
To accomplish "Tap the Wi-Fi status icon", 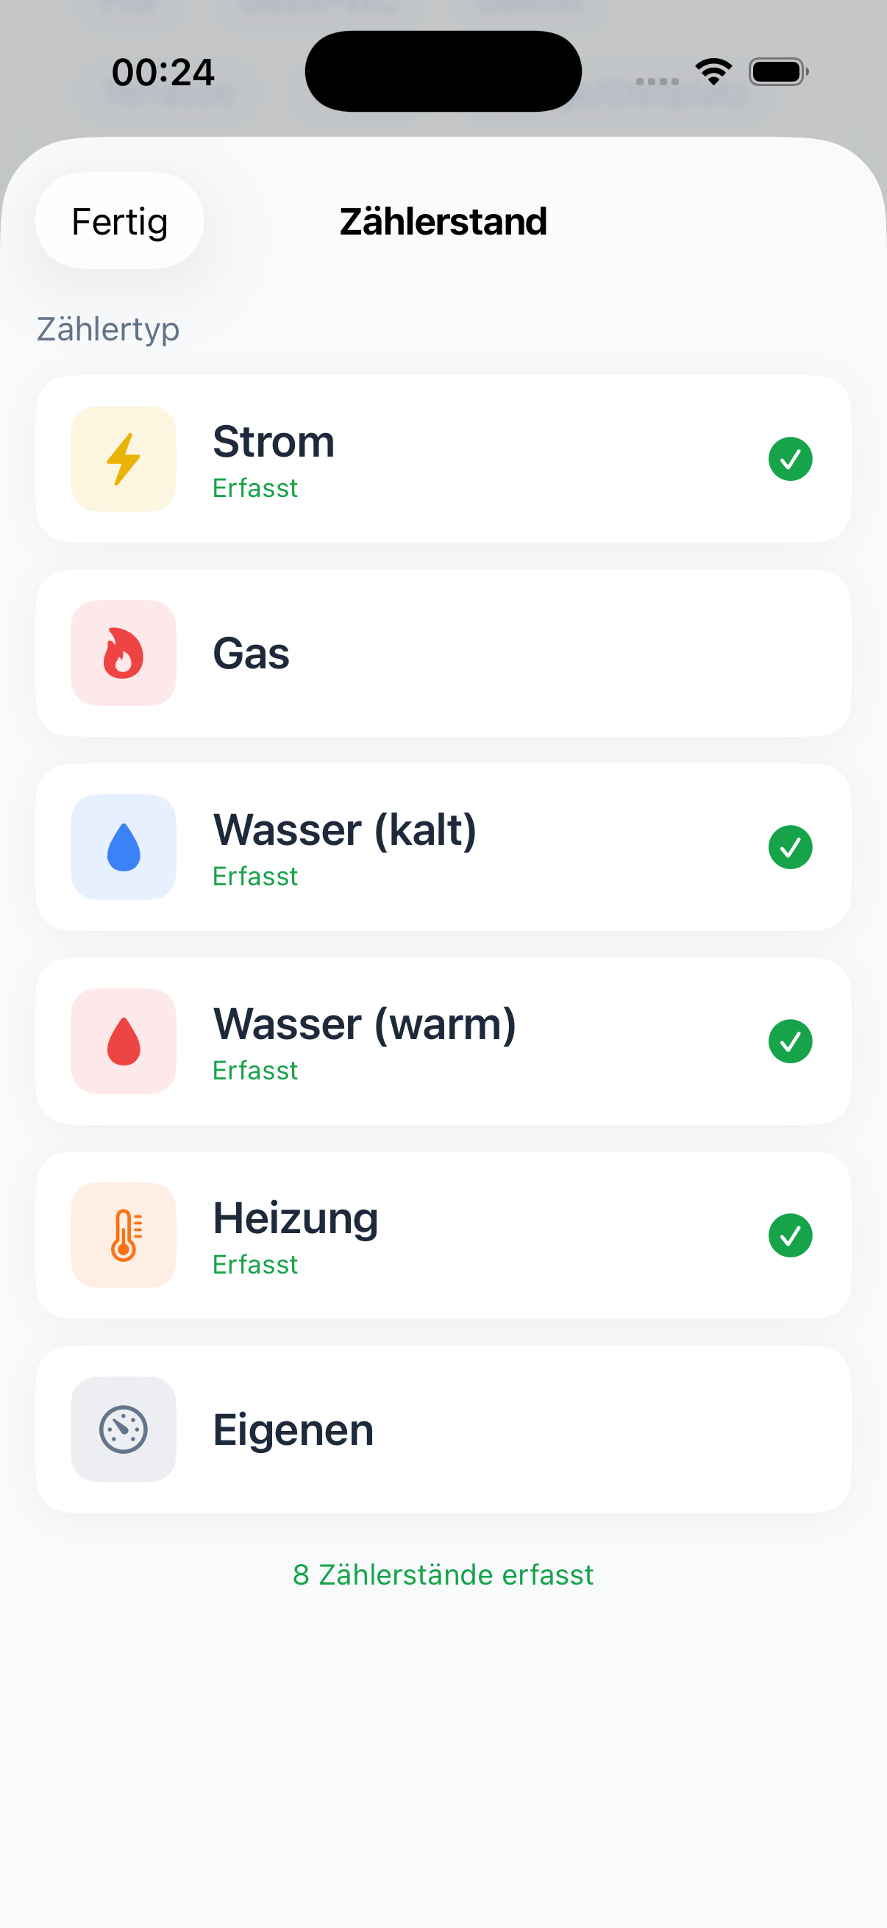I will click(x=713, y=72).
